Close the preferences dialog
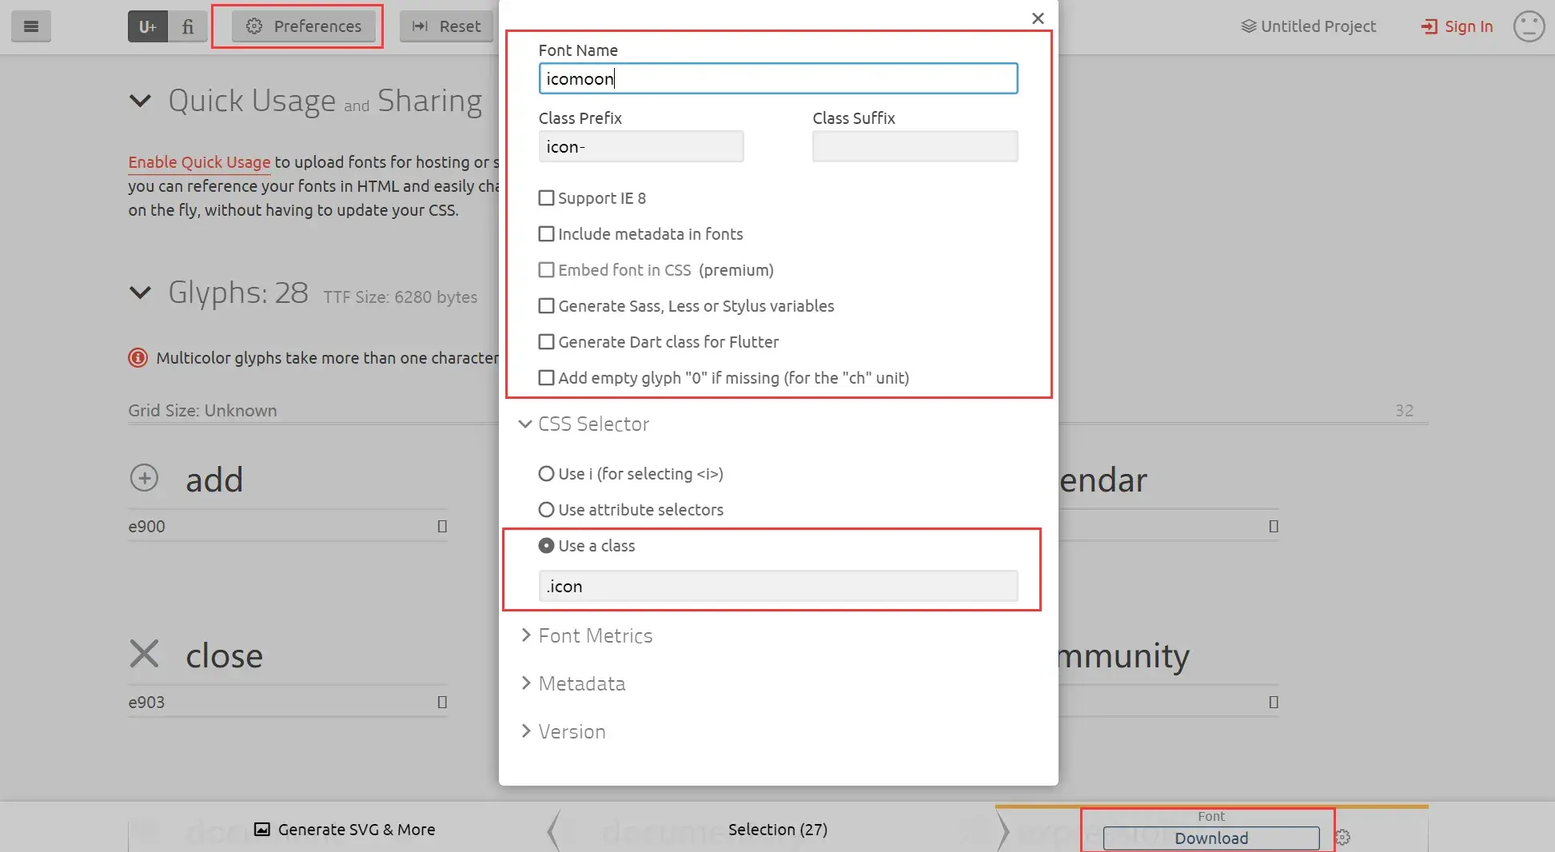This screenshot has height=852, width=1555. [x=1038, y=18]
